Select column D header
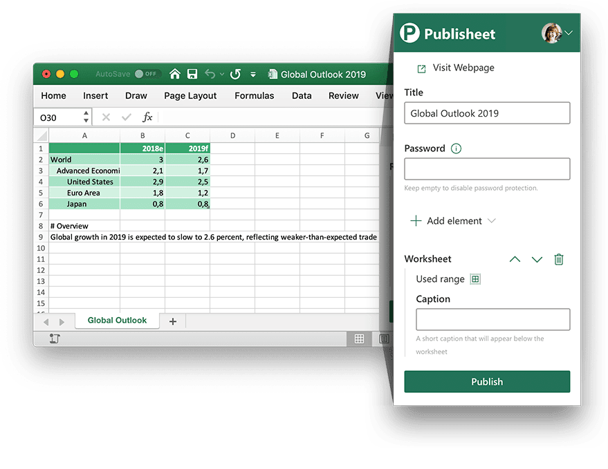Screen dimensions: 608x469 (232, 135)
